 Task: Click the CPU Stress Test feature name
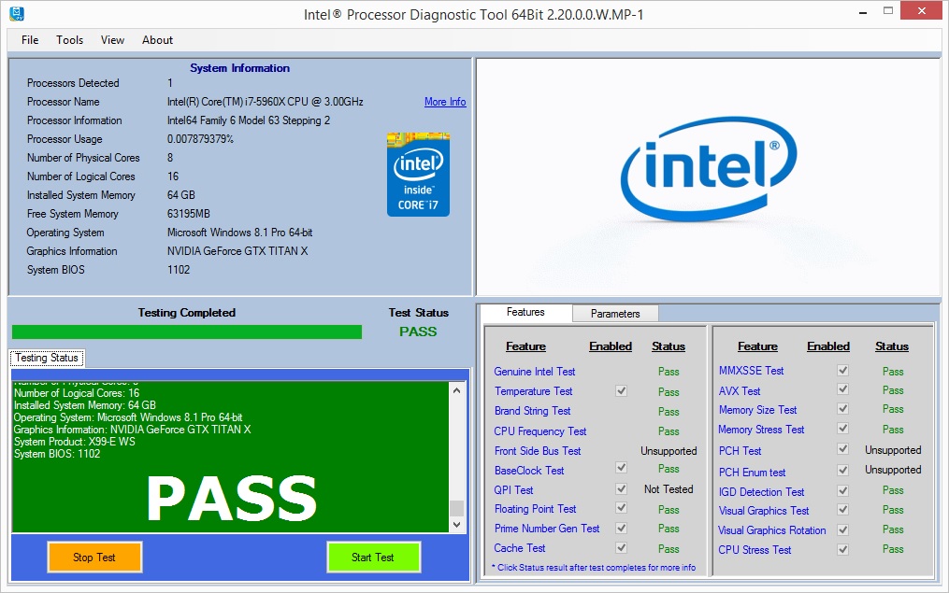click(755, 549)
